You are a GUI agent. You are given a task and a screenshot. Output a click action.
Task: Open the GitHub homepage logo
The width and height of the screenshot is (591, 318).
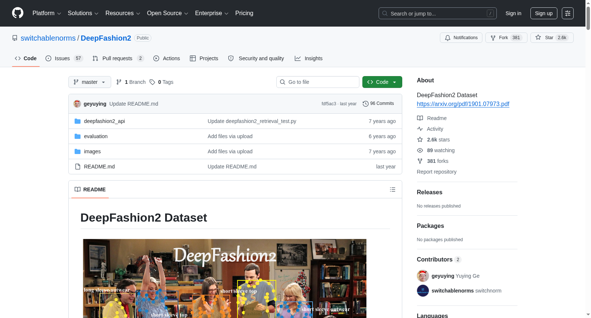(18, 13)
